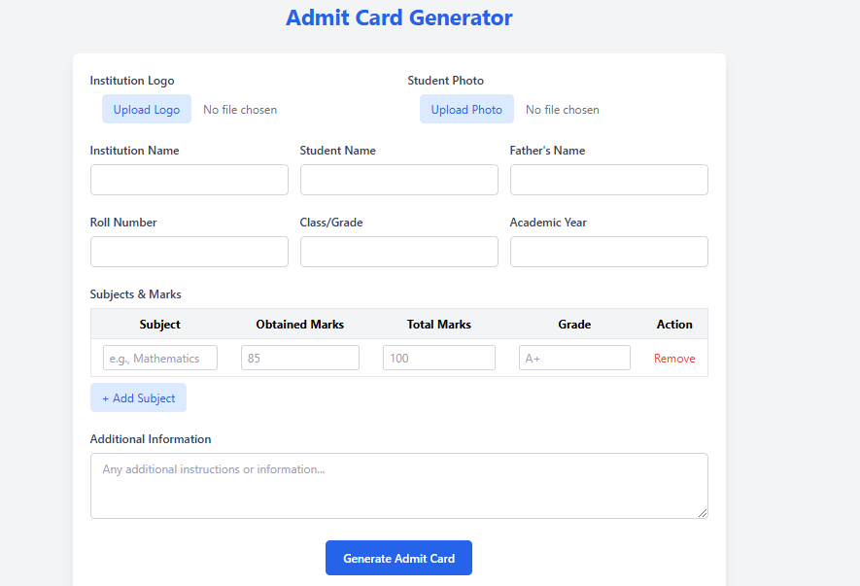This screenshot has height=586, width=860.
Task: Select the Student Name input
Action: pyautogui.click(x=399, y=180)
